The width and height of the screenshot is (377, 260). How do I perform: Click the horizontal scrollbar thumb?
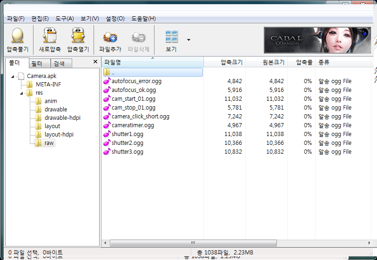pos(193,243)
